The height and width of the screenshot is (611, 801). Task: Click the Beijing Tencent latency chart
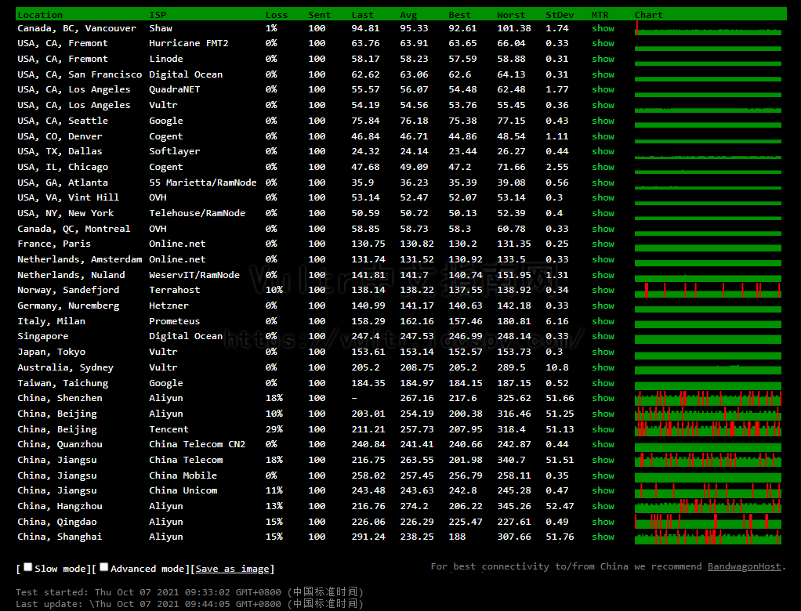click(708, 429)
